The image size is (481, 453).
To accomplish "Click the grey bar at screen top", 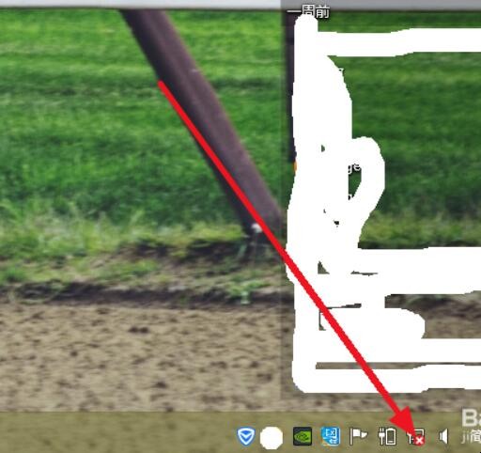I will coord(140,4).
